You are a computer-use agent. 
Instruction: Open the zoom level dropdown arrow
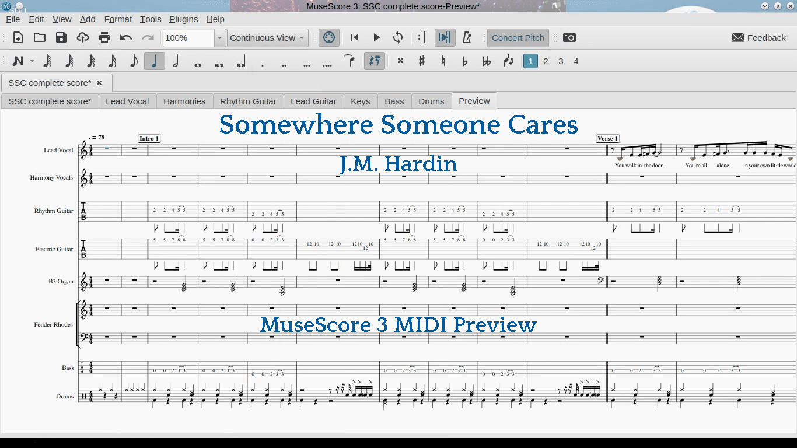click(x=219, y=38)
